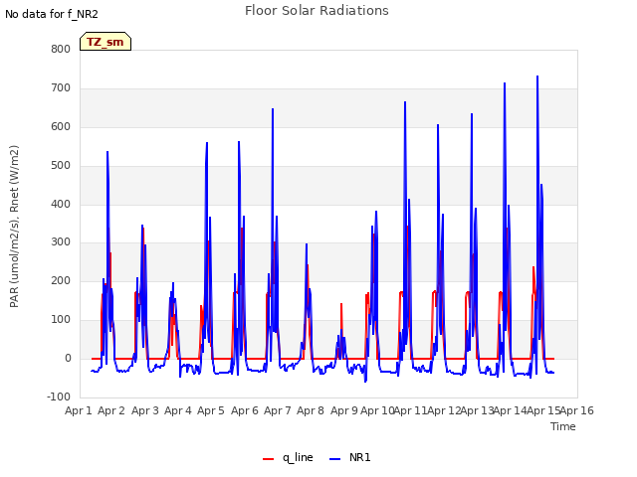The image size is (637, 477).
Task: Click the Apr 8 x-axis tick label
Action: [x=311, y=410]
